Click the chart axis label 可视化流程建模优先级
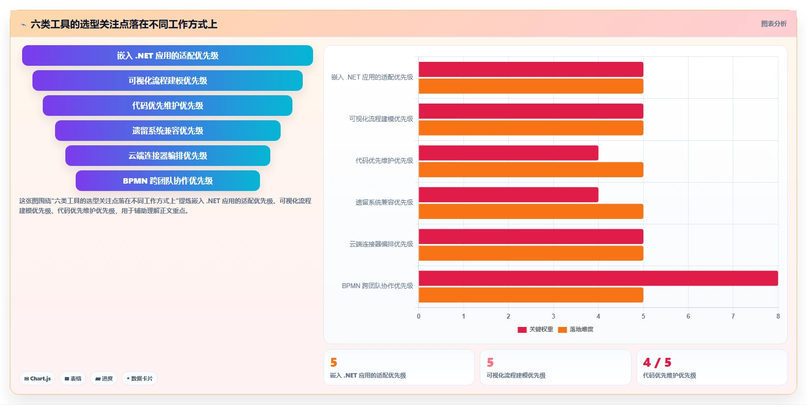 pyautogui.click(x=381, y=119)
